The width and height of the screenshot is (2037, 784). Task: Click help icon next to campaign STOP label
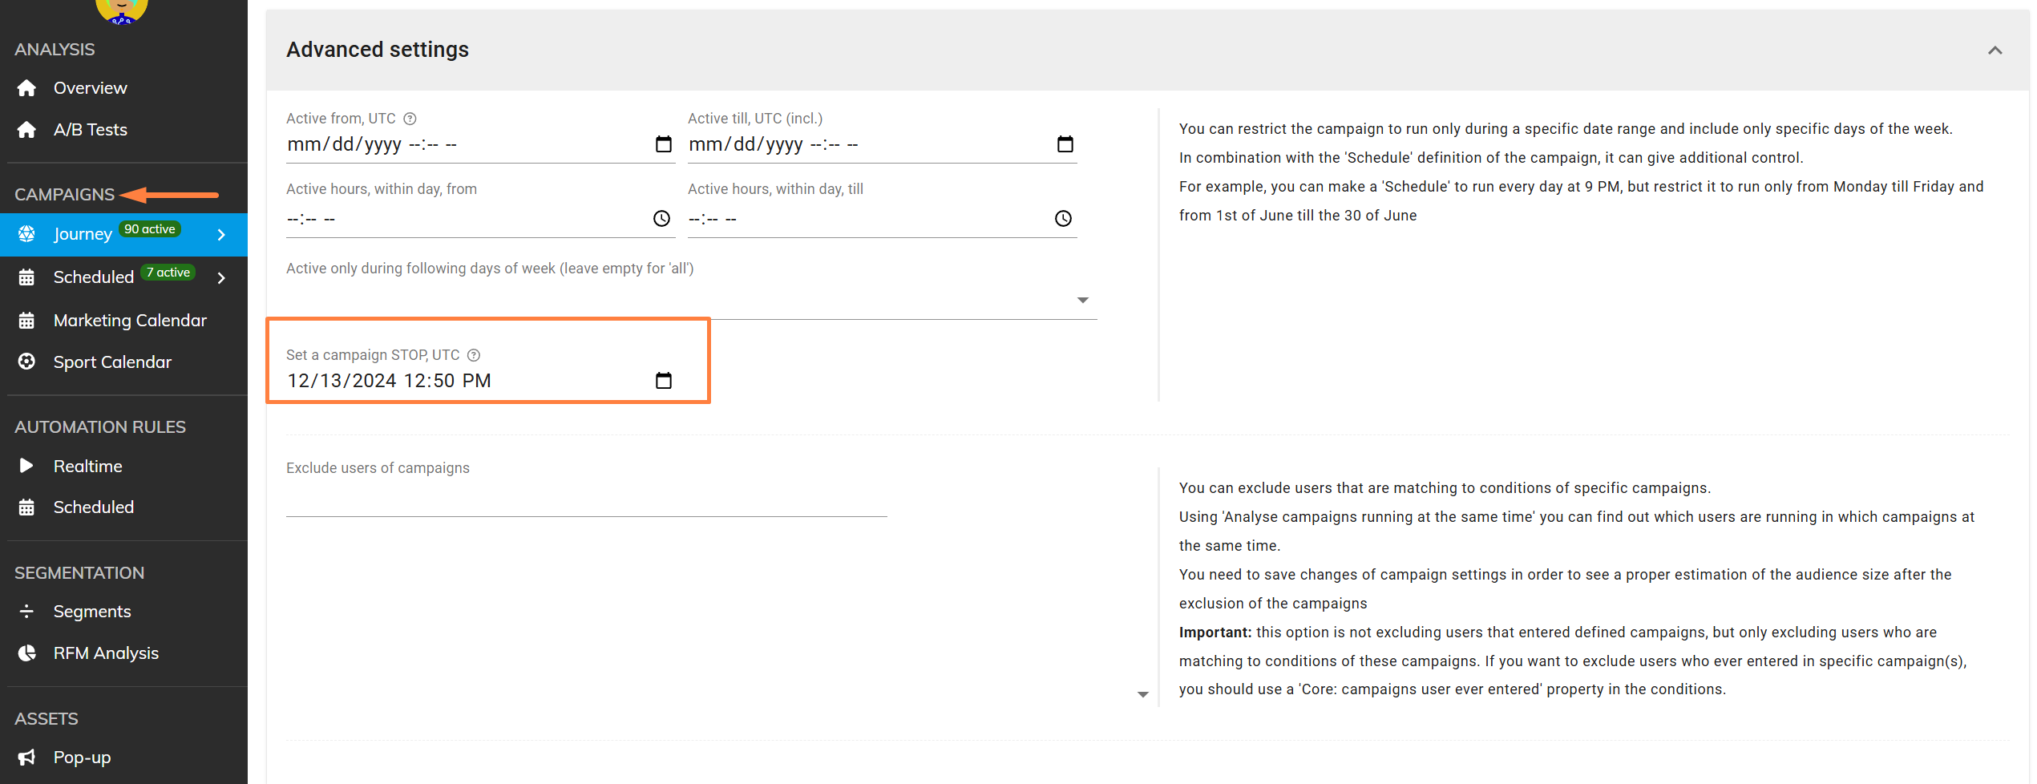pyautogui.click(x=474, y=355)
